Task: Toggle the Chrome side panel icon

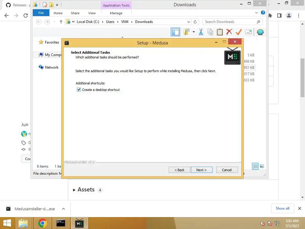Action: [279, 16]
